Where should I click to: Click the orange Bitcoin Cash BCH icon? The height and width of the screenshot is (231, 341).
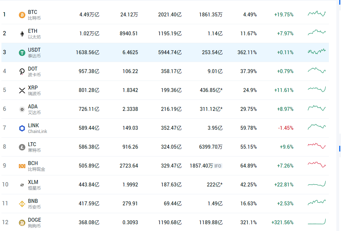point(22,166)
